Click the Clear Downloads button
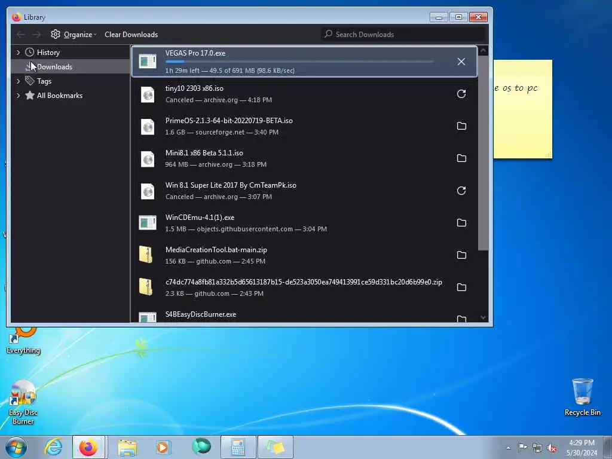Image resolution: width=612 pixels, height=459 pixels. [x=131, y=35]
